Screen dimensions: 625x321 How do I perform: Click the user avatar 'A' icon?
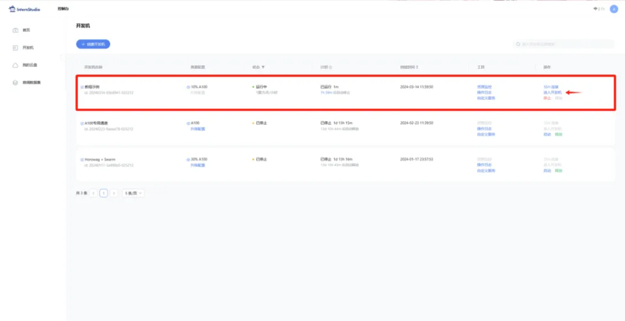[x=614, y=9]
